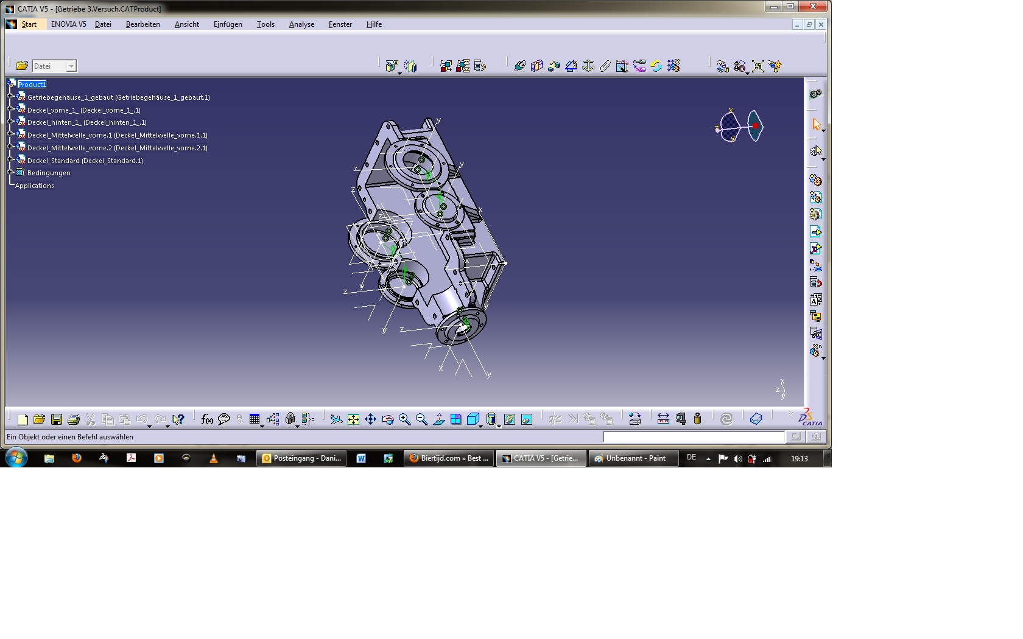Click the volume speaker tray icon

[x=738, y=459]
